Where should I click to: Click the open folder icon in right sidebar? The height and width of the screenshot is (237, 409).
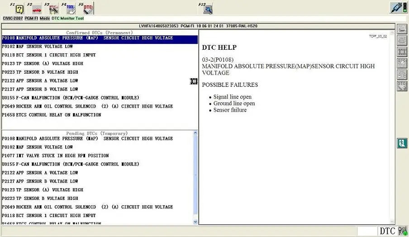click(x=402, y=29)
